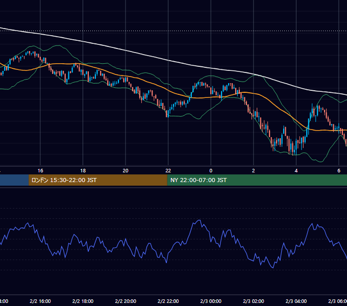This screenshot has height=306, width=347.
Task: Click the 4 hour axis label
Action: click(296, 171)
